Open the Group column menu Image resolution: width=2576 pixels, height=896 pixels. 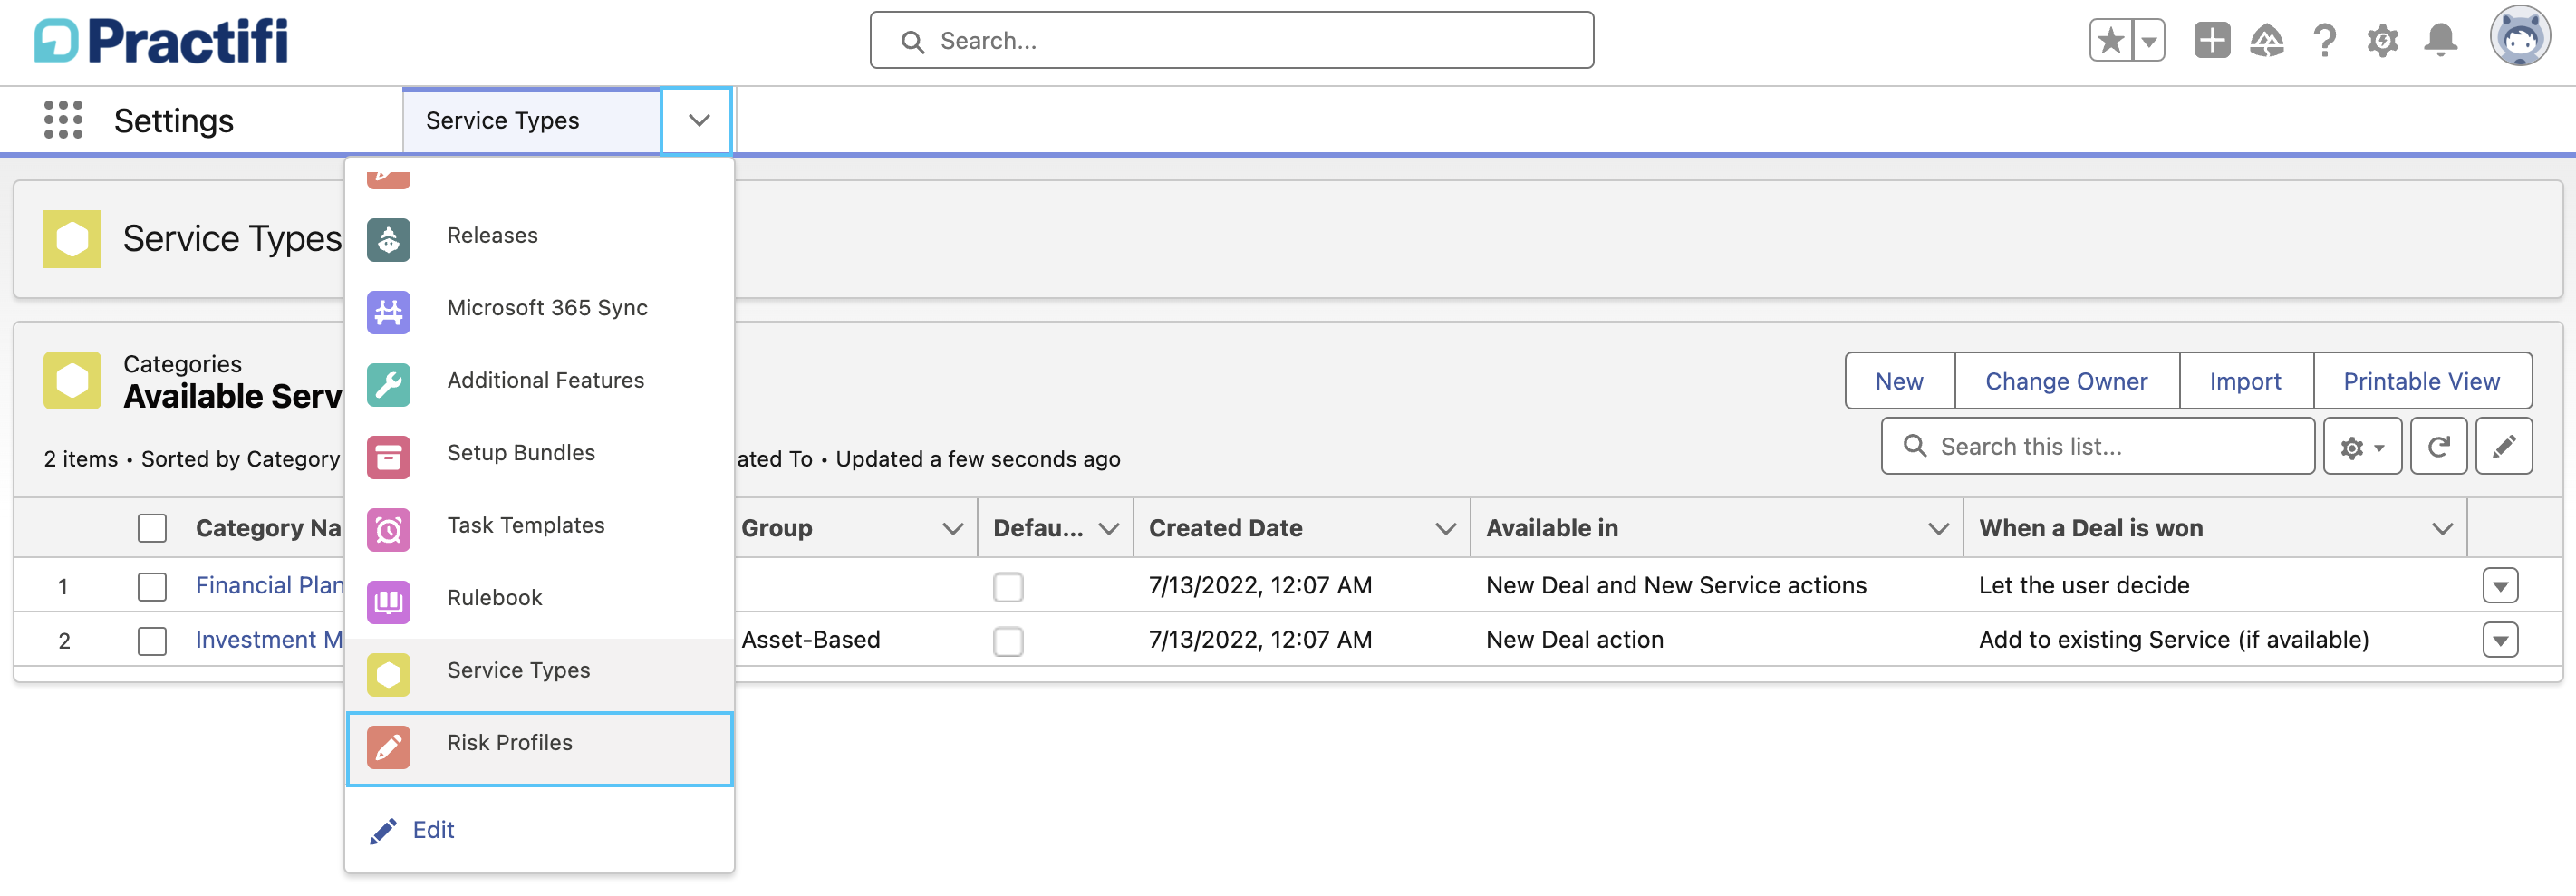tap(952, 528)
